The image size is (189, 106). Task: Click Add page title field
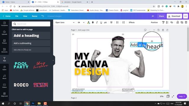[84, 30]
